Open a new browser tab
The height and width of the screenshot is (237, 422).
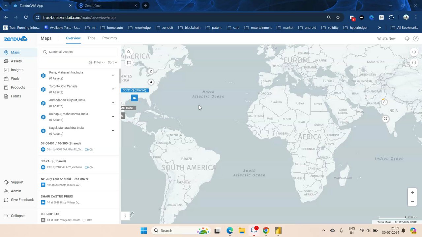(x=145, y=6)
